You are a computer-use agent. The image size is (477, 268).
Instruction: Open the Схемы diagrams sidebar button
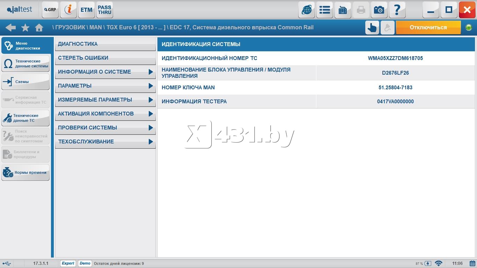click(x=25, y=82)
